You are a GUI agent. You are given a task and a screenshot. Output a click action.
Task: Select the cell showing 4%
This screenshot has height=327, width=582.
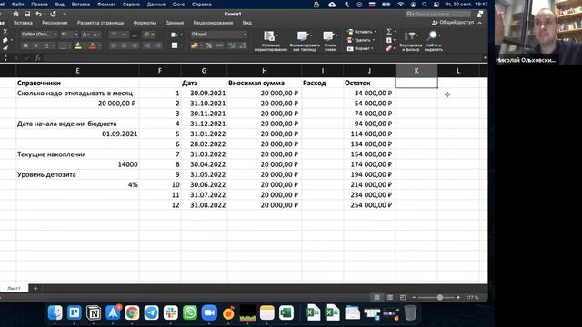77,184
